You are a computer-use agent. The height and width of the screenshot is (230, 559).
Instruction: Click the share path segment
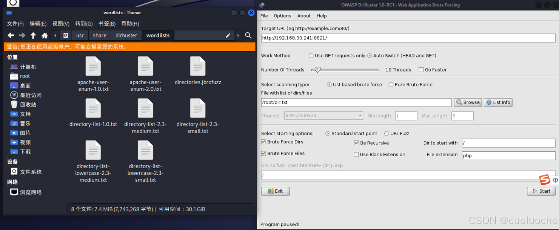(100, 35)
